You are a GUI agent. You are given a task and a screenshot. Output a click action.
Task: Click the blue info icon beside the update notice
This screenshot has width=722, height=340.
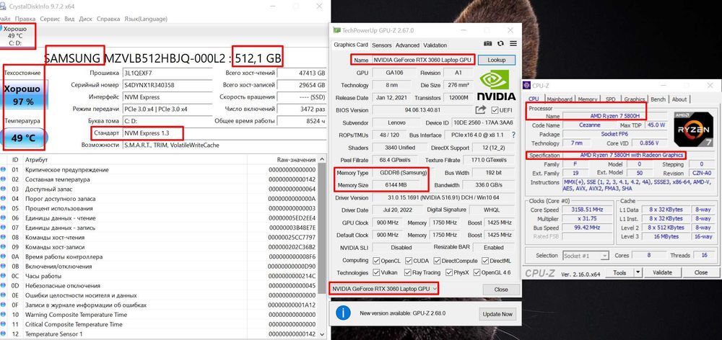pos(343,313)
